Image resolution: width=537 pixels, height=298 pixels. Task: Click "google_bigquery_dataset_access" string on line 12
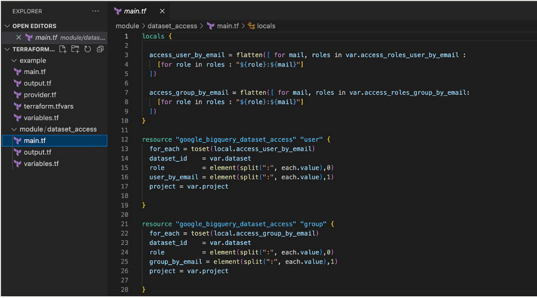click(236, 140)
